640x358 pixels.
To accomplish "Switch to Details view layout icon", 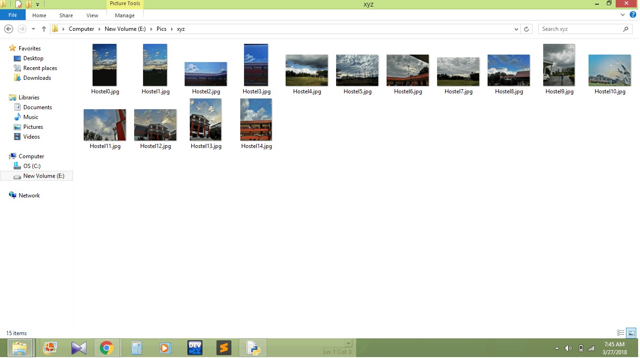I will coord(621,333).
